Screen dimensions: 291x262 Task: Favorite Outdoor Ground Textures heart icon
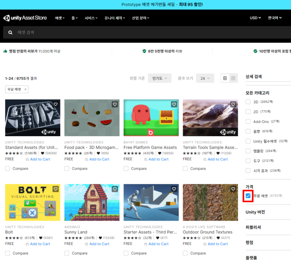[233, 189]
